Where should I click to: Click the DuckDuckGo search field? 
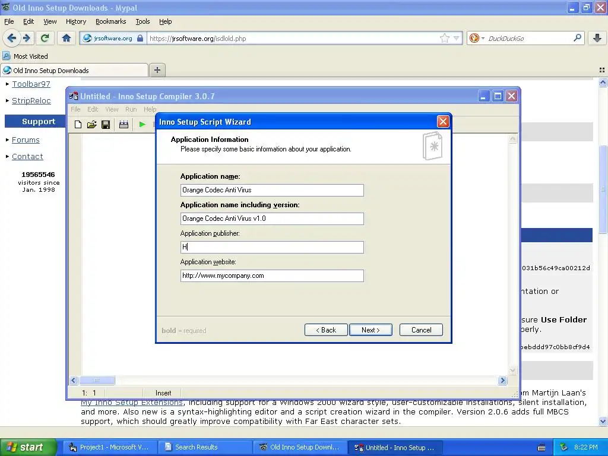[x=529, y=38]
